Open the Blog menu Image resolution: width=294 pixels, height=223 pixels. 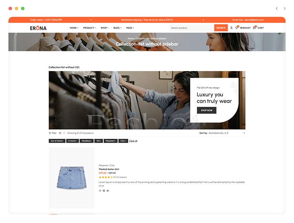[x=117, y=28]
